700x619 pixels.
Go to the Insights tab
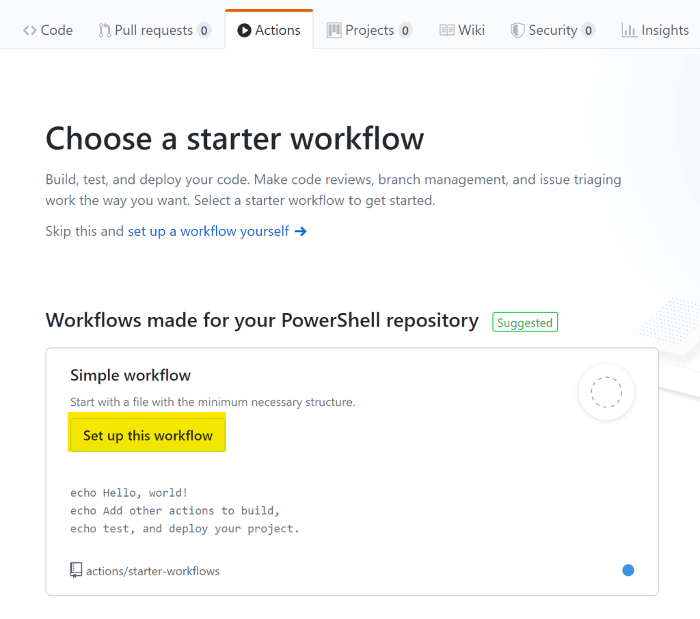click(664, 31)
